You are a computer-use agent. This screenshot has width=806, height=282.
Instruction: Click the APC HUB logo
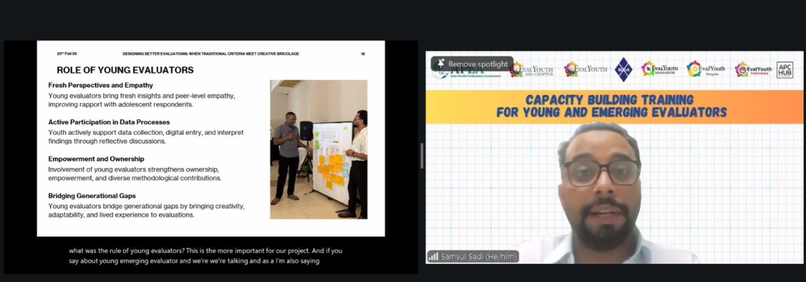click(x=785, y=70)
